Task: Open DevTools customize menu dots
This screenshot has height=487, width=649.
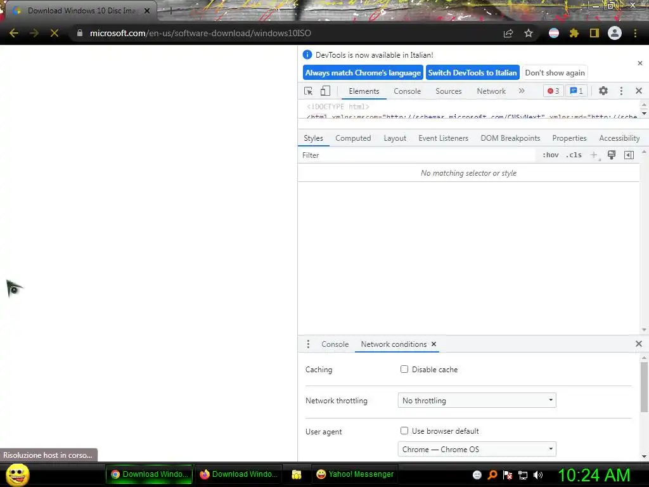Action: [621, 91]
